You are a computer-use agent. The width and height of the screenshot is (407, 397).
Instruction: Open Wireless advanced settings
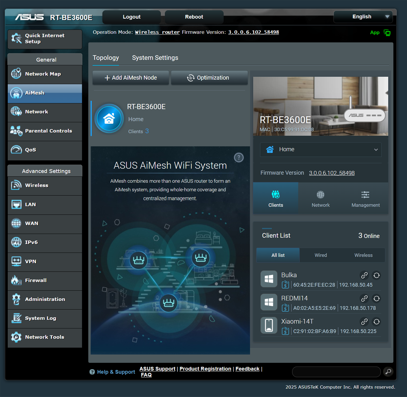45,186
